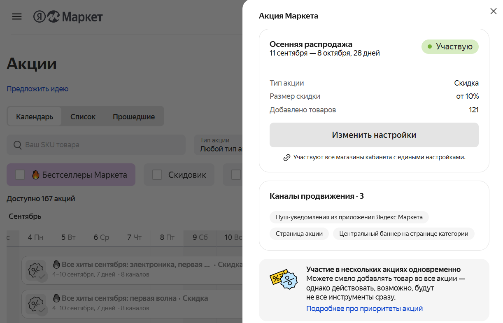Click the promo badge icon of first September event
The height and width of the screenshot is (323, 503).
pos(35,270)
